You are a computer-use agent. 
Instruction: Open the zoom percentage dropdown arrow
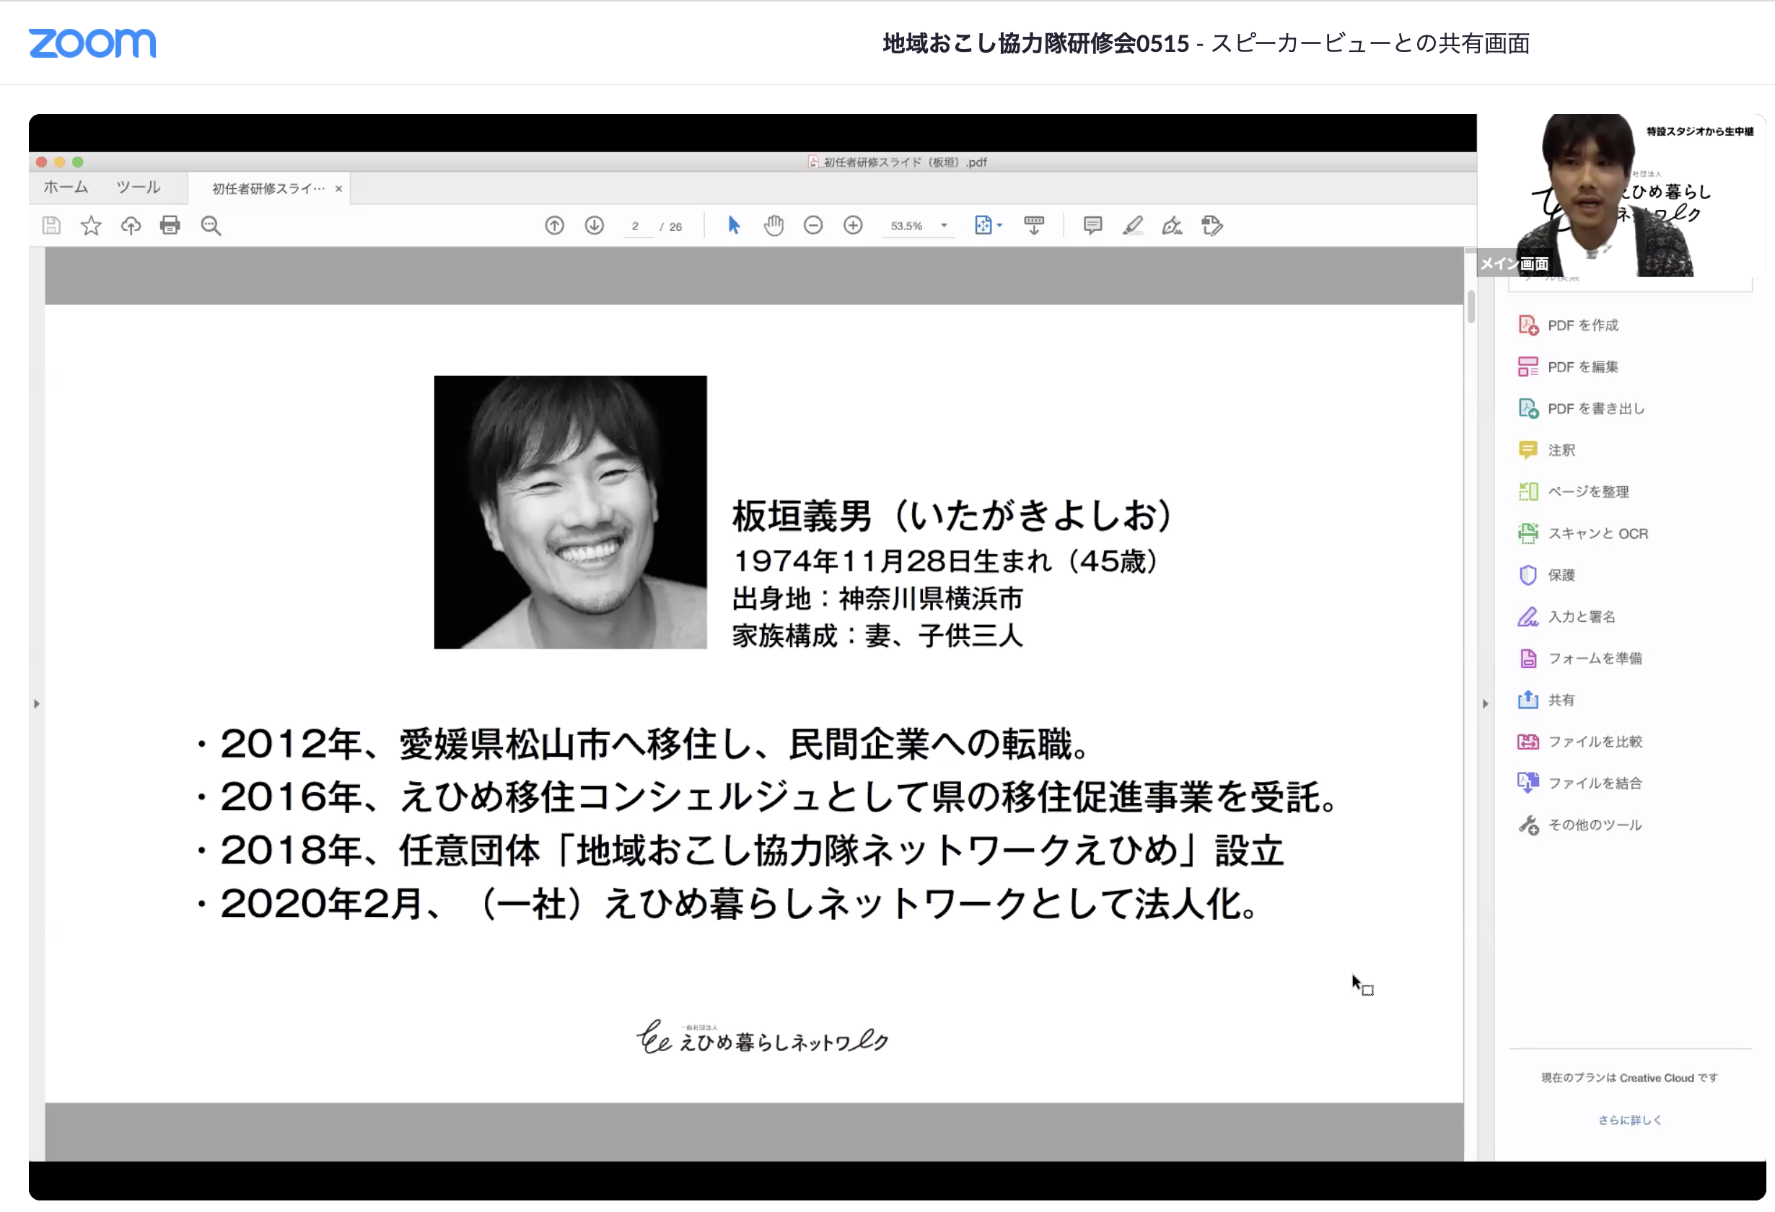coord(944,225)
